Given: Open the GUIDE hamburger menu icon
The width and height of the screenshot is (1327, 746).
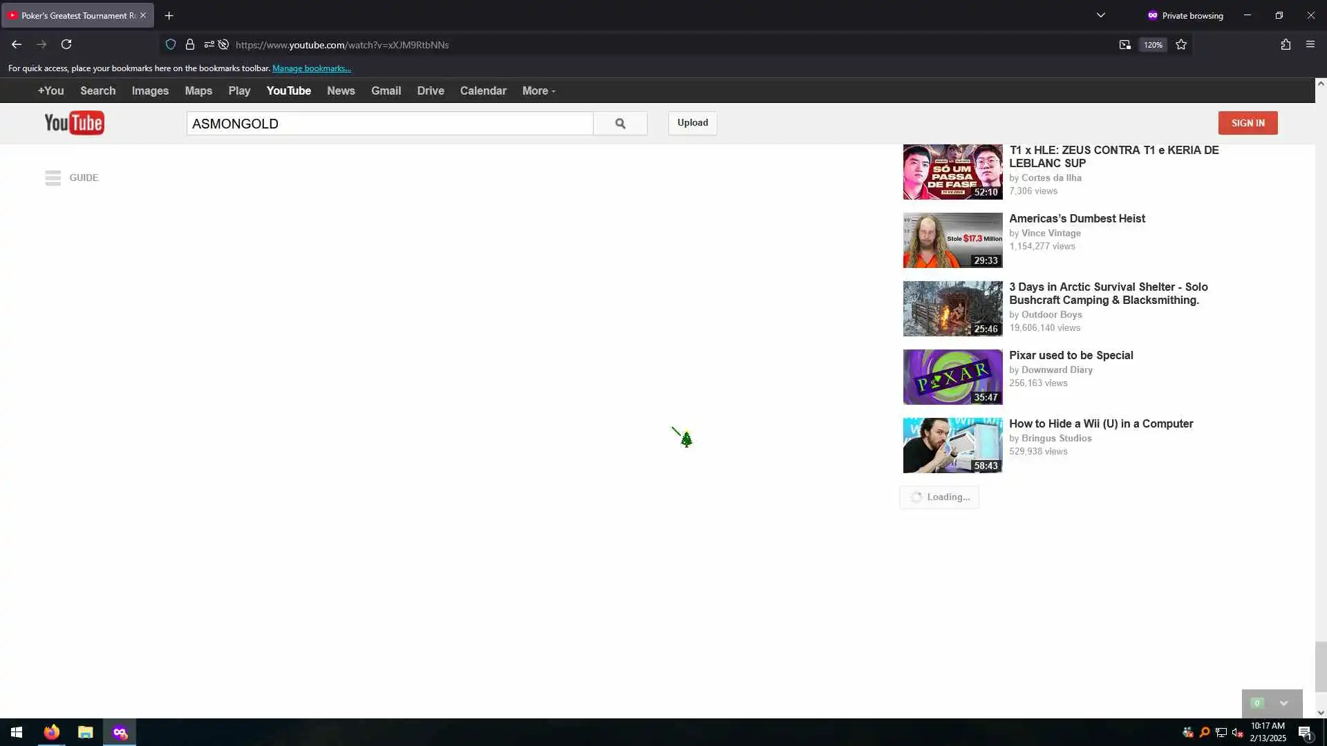Looking at the screenshot, I should click(x=53, y=178).
